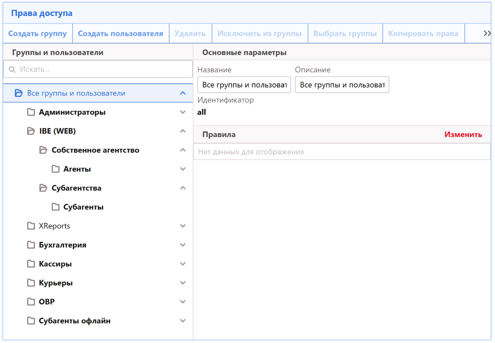Collapse the IBE (WEB) group chevron
Image resolution: width=495 pixels, height=343 pixels.
coord(183,131)
